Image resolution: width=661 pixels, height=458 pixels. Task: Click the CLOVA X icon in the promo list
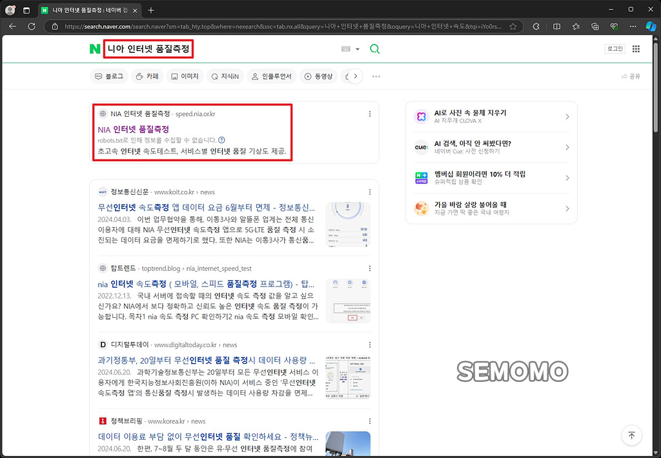[421, 117]
